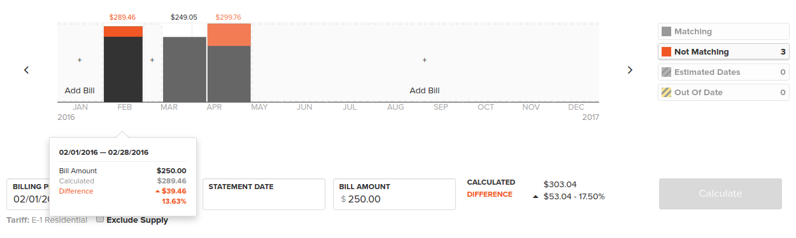Click Add Bill in the empty summer months area
Screen dimensions: 796x238
[424, 91]
